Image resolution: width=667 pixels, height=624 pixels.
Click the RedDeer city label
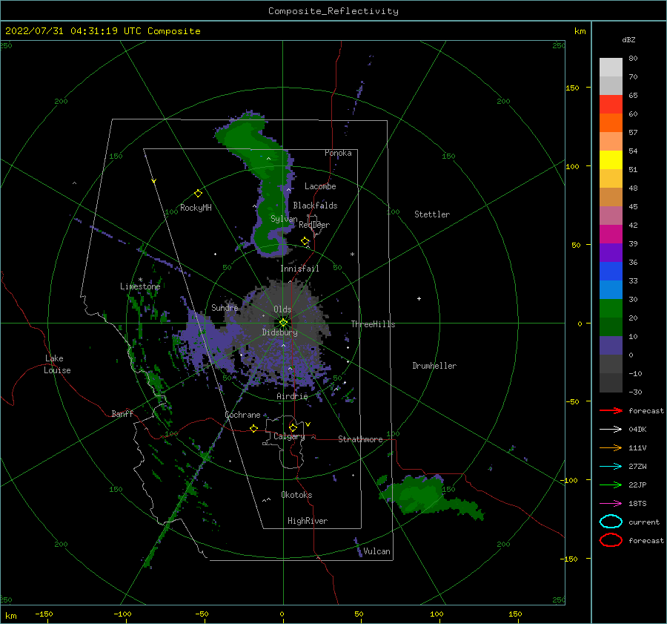[x=314, y=225]
